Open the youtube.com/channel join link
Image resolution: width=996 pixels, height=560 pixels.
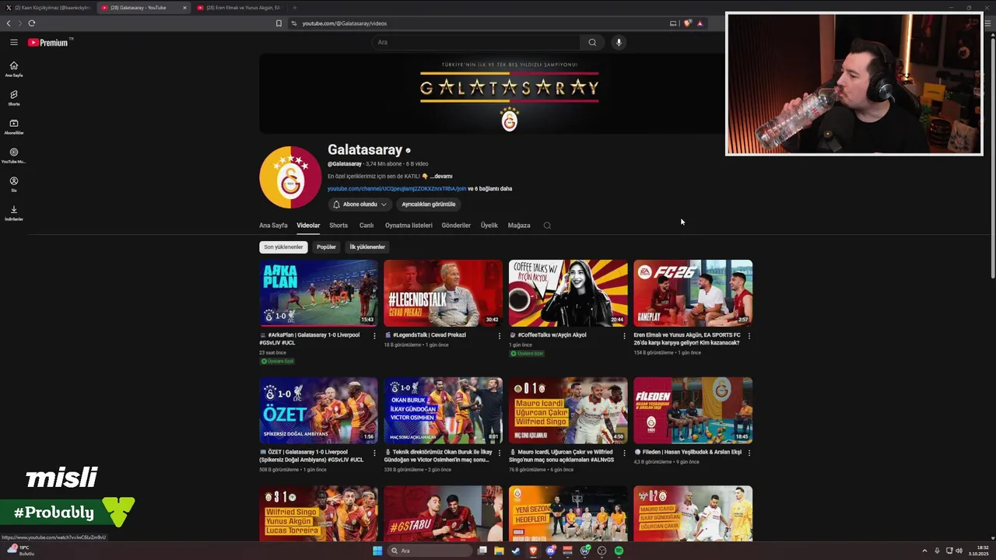tap(397, 188)
